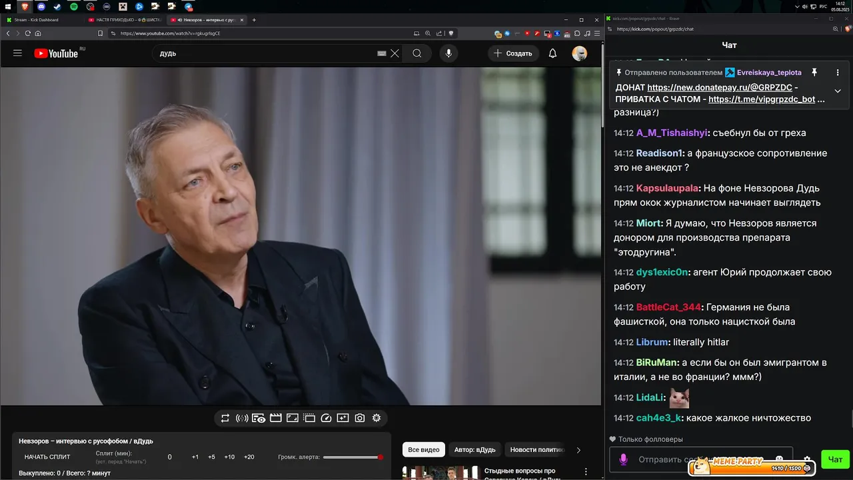The height and width of the screenshot is (480, 853).
Task: Click НАЧАТЬ СПЛИТ button
Action: 47,457
